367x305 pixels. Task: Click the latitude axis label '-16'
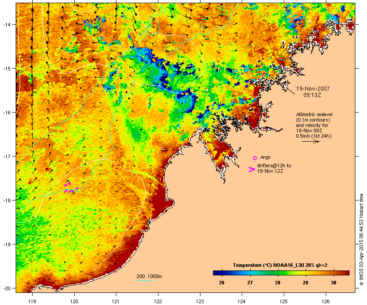[x=6, y=113]
